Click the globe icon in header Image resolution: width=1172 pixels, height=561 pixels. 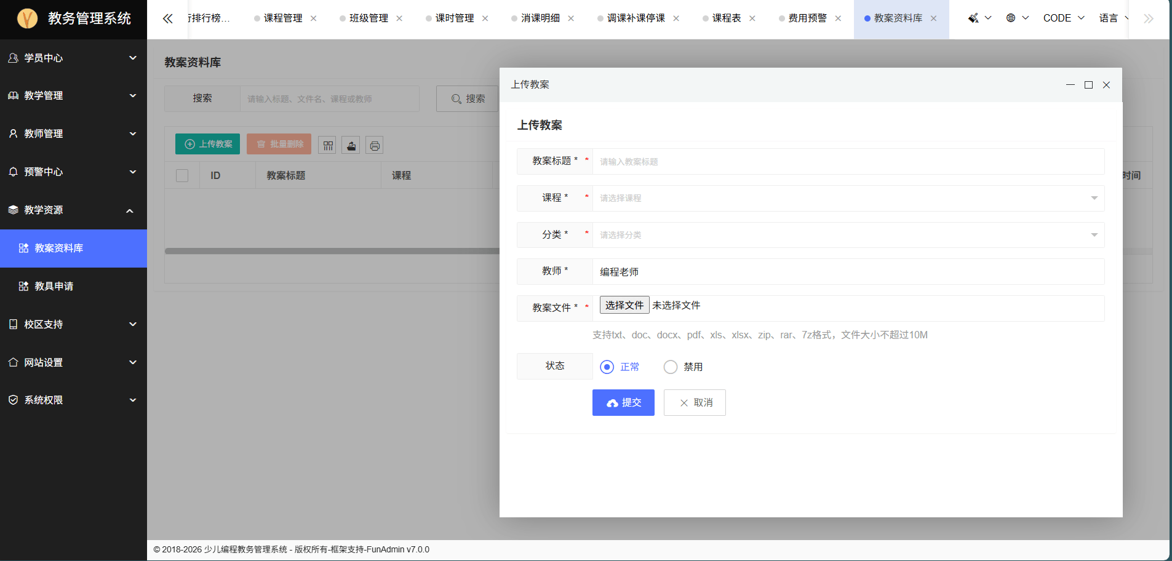click(1017, 18)
